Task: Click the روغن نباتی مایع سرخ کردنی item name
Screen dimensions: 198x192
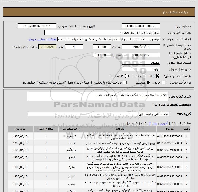Action: (x=120, y=150)
